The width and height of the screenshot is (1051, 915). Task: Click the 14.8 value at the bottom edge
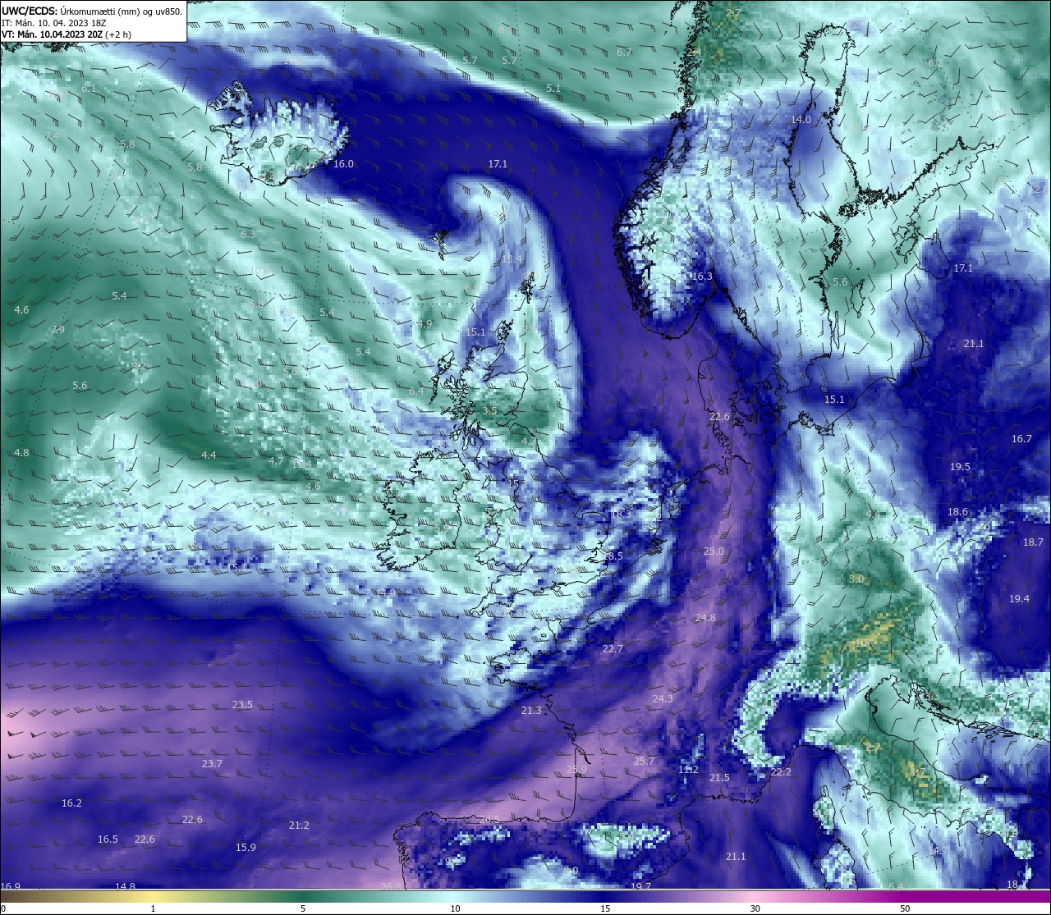[126, 886]
